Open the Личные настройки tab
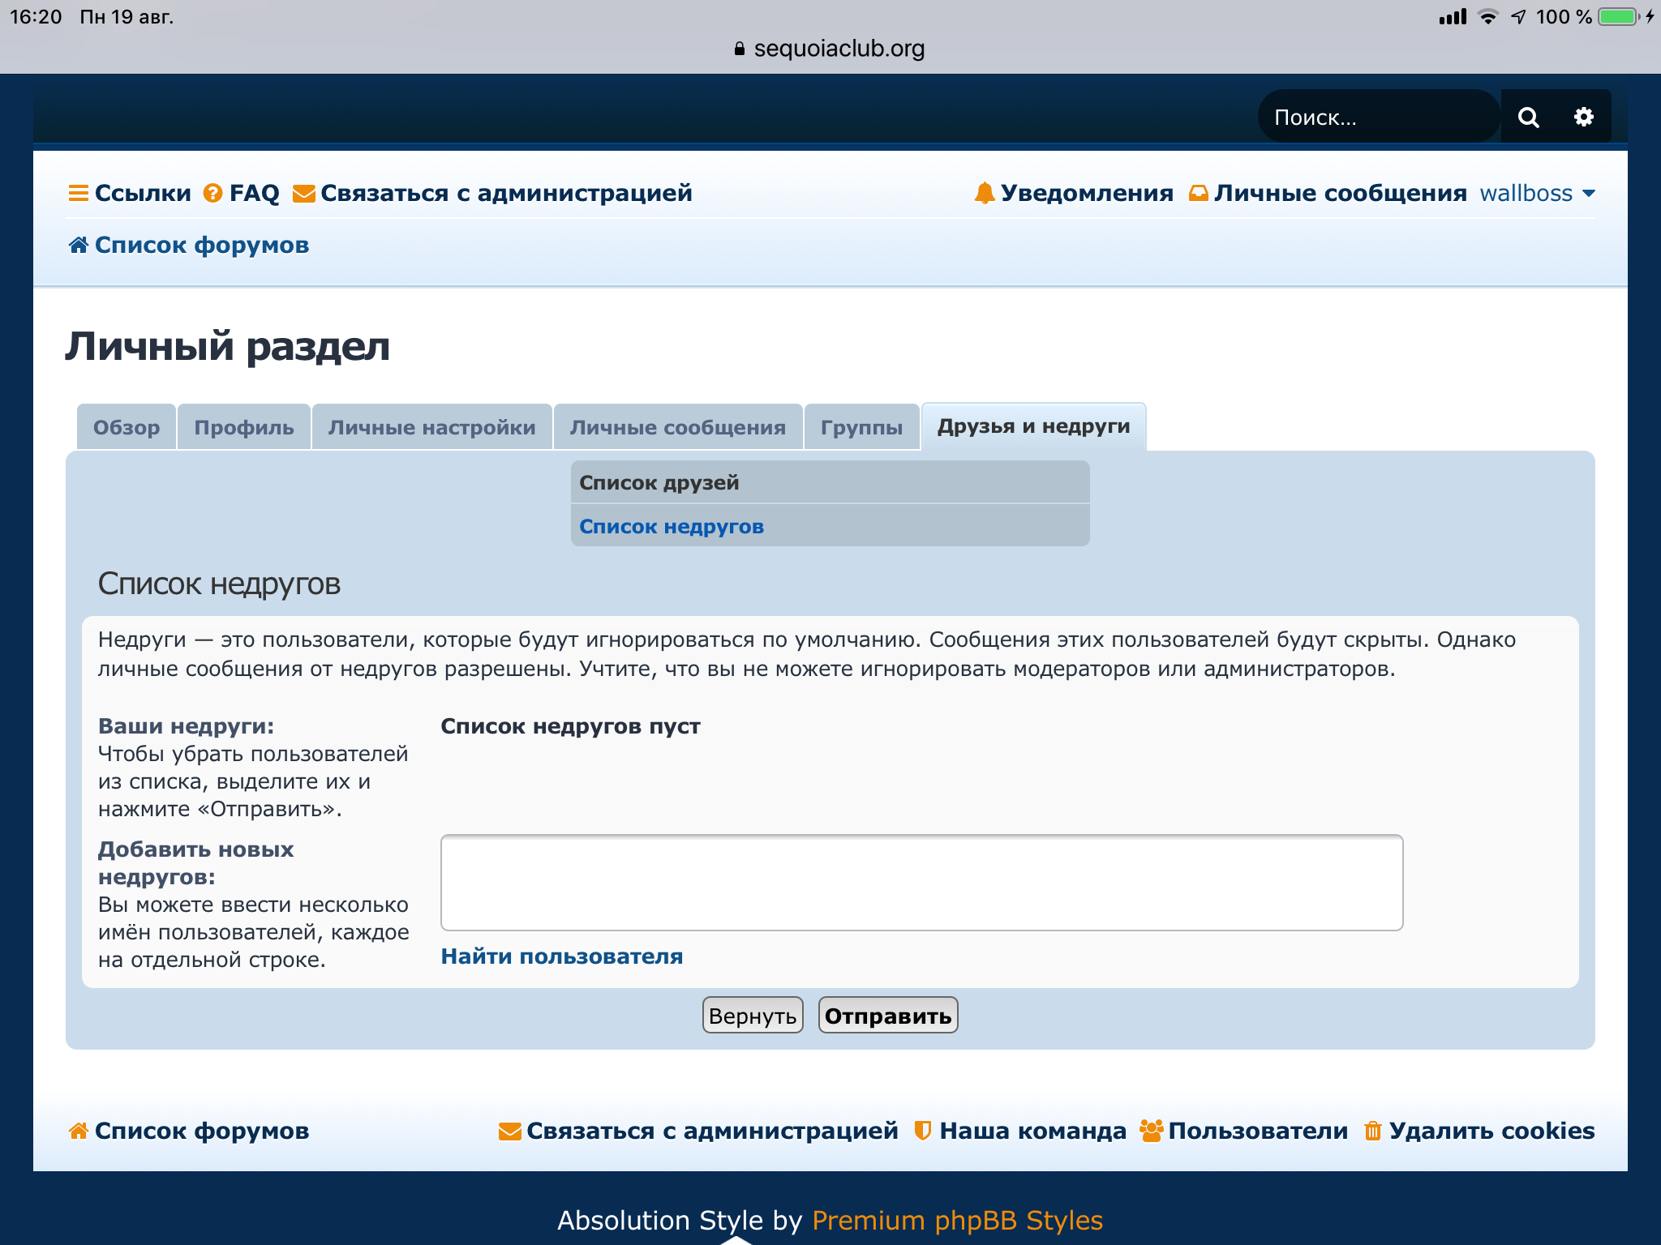The image size is (1661, 1245). (431, 427)
